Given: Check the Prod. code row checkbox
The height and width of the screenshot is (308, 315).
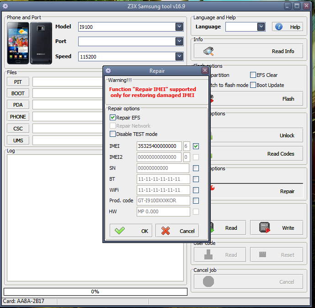Looking at the screenshot, I should tap(196, 200).
